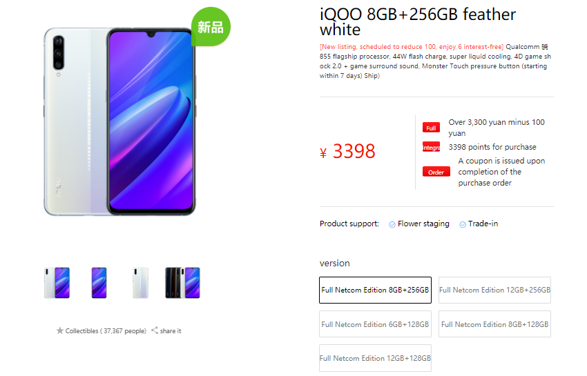Click the Collectibles star icon
This screenshot has width=587, height=376.
pos(60,330)
